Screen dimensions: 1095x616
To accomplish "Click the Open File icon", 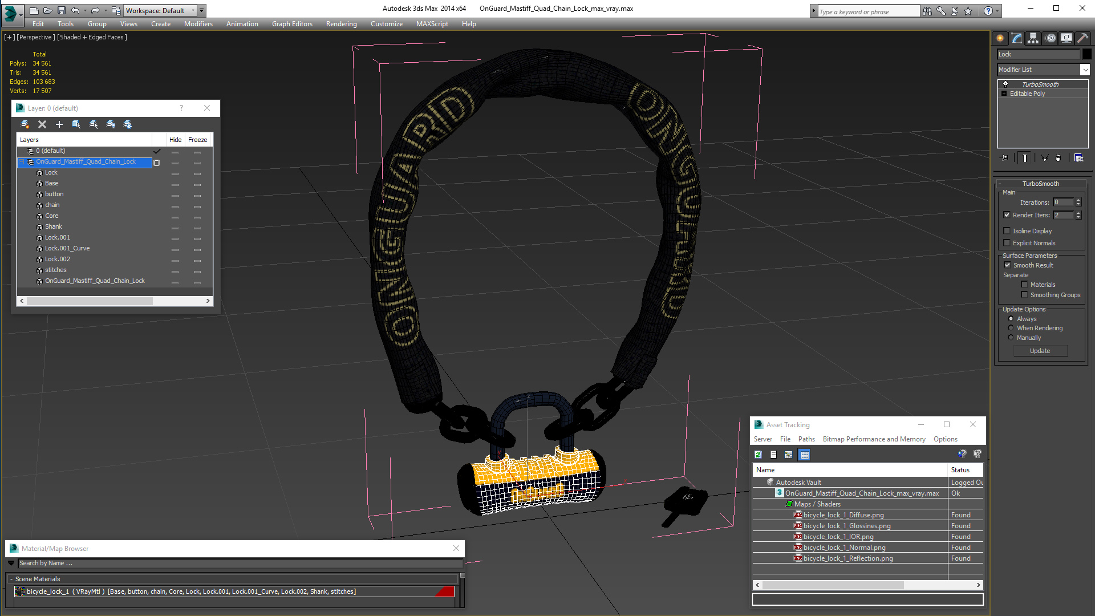I will 48,10.
